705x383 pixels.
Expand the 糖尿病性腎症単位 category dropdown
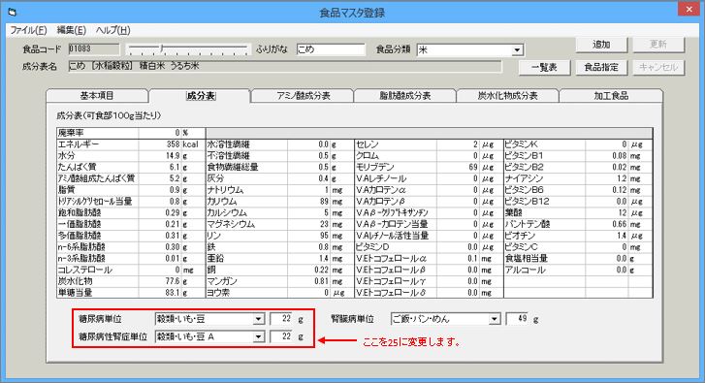coord(259,336)
